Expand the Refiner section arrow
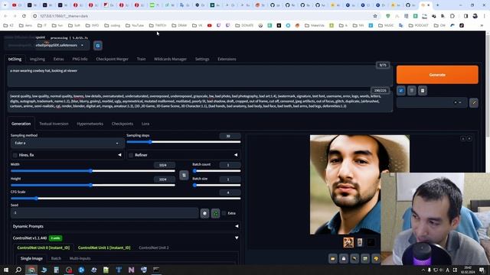The width and height of the screenshot is (490, 275). pos(236,155)
